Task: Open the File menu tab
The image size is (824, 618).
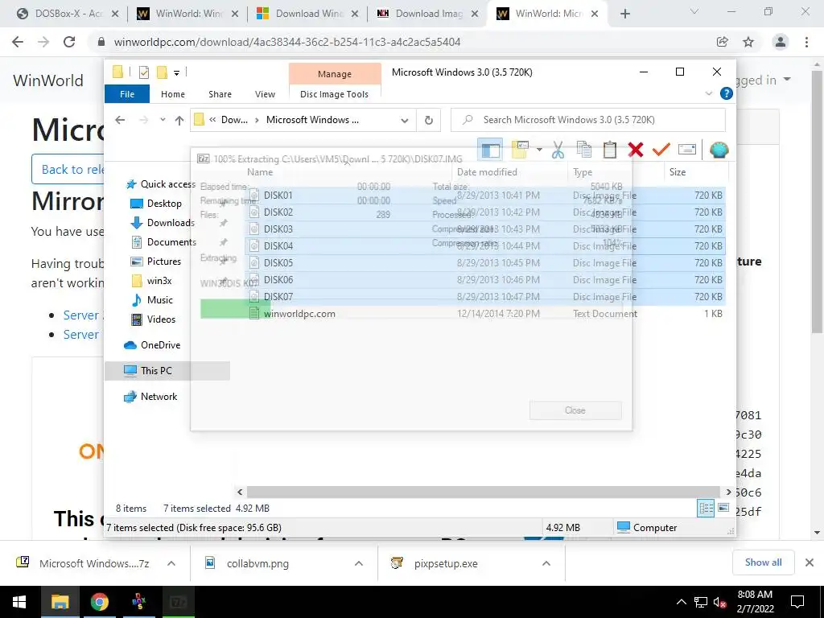Action: click(x=127, y=94)
